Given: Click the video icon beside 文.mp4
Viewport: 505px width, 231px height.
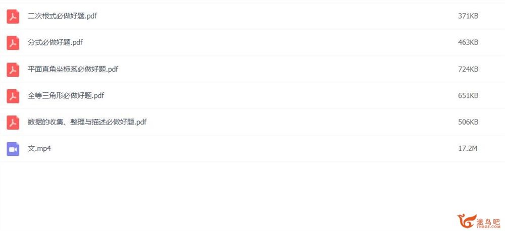Looking at the screenshot, I should [13, 149].
